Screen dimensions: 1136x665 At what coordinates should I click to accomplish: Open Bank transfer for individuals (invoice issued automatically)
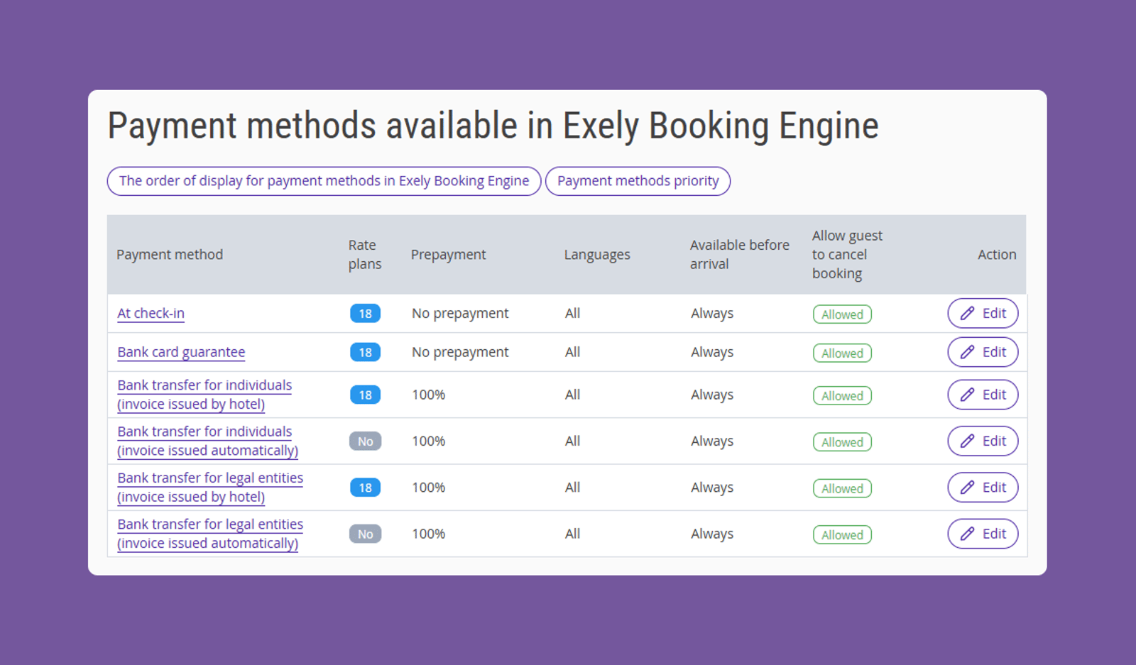click(207, 441)
